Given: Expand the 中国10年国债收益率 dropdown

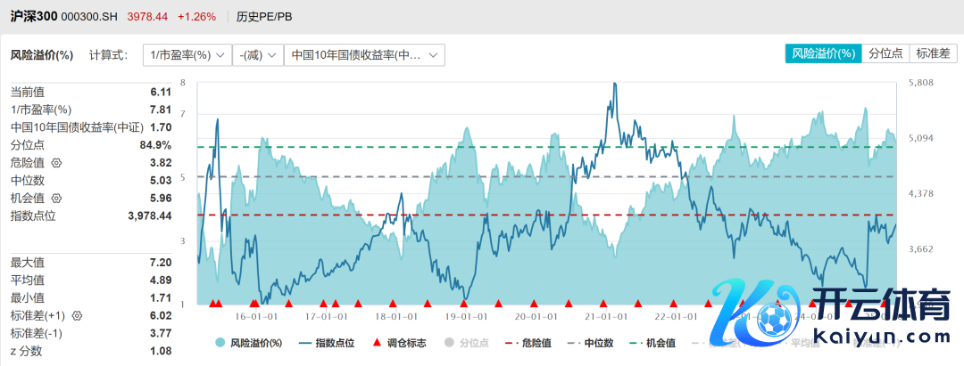Looking at the screenshot, I should pyautogui.click(x=364, y=55).
